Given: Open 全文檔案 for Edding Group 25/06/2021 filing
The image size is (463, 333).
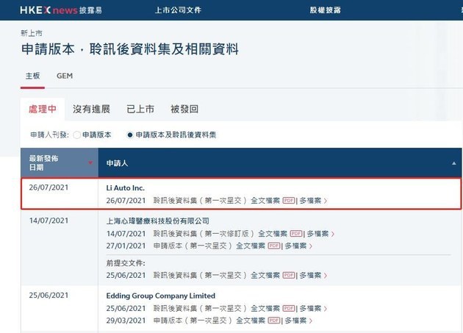Looking at the screenshot, I should click(265, 309).
